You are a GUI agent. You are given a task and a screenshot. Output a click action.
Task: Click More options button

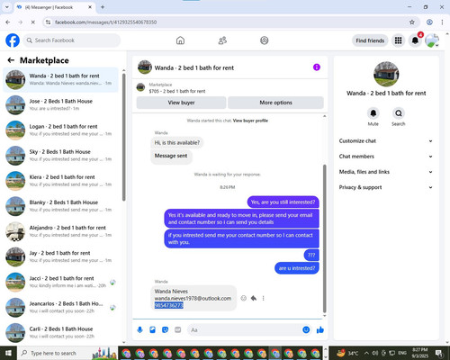[x=275, y=103]
